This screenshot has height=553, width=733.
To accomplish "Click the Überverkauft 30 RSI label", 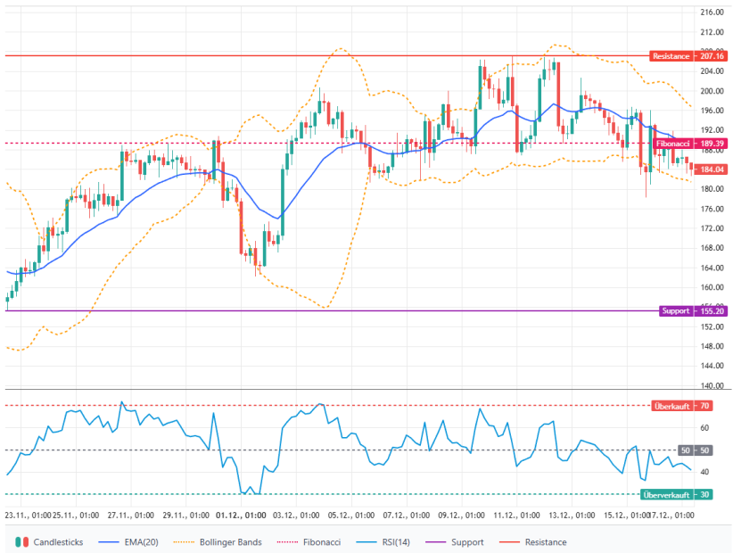I will [x=677, y=494].
